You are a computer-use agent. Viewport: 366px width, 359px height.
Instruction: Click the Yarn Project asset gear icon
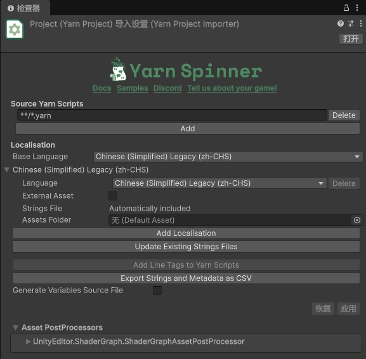(15, 29)
